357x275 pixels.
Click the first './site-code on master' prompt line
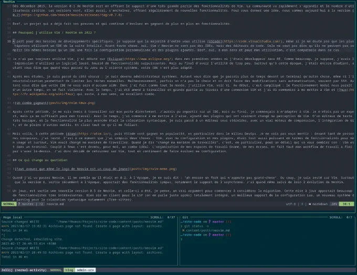pos(206,221)
